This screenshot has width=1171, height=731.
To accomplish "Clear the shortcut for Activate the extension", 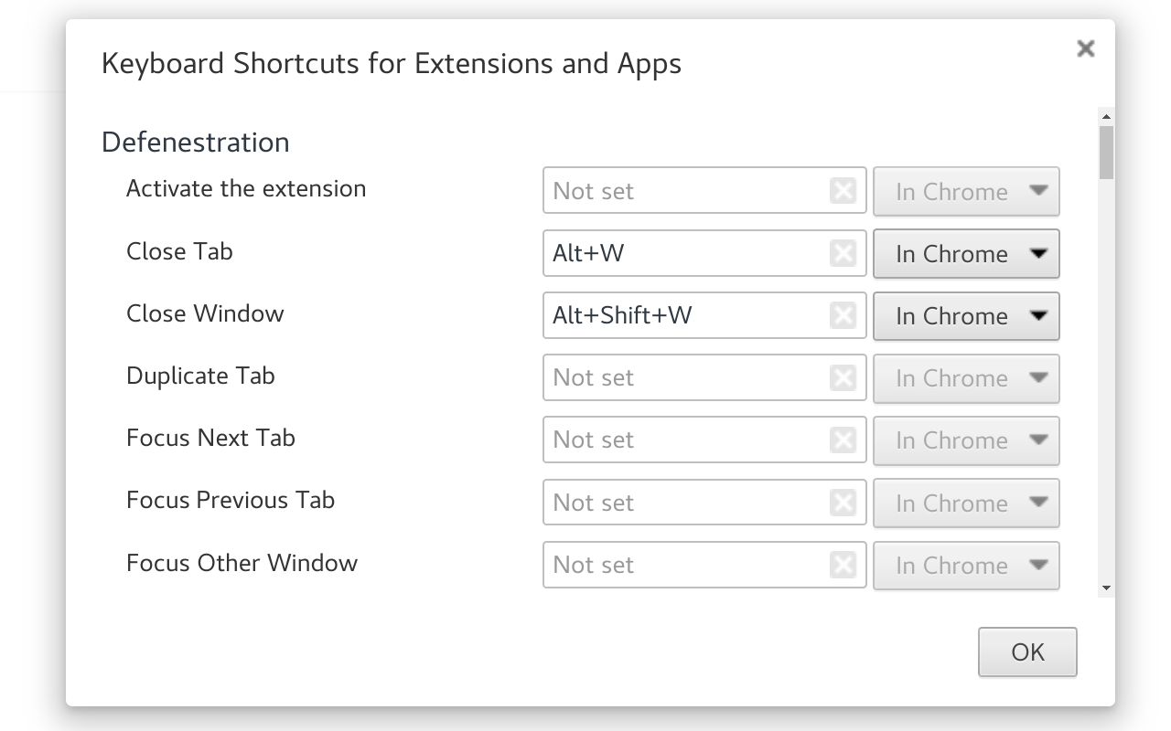I will [843, 190].
